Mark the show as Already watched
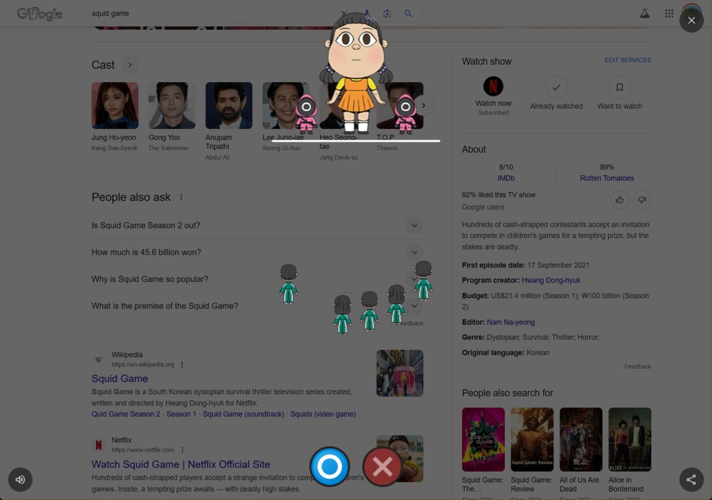 pos(556,87)
